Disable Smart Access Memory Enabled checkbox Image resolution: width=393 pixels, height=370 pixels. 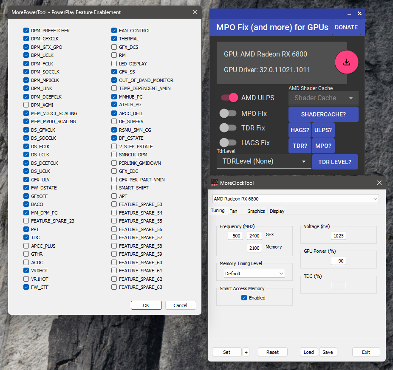[x=244, y=297]
